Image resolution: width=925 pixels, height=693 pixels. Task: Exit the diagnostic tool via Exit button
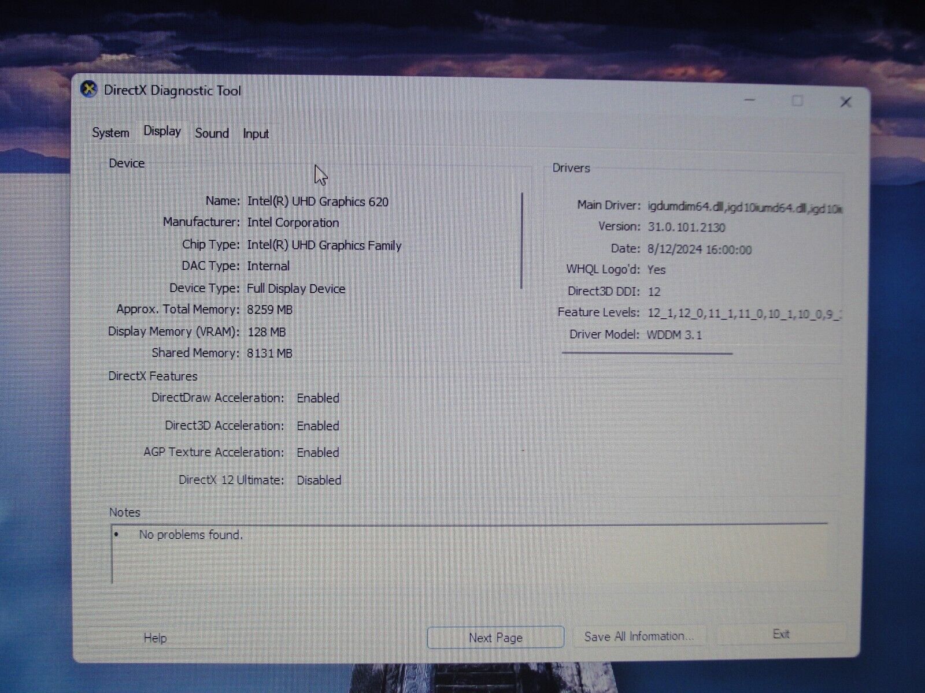coord(781,634)
